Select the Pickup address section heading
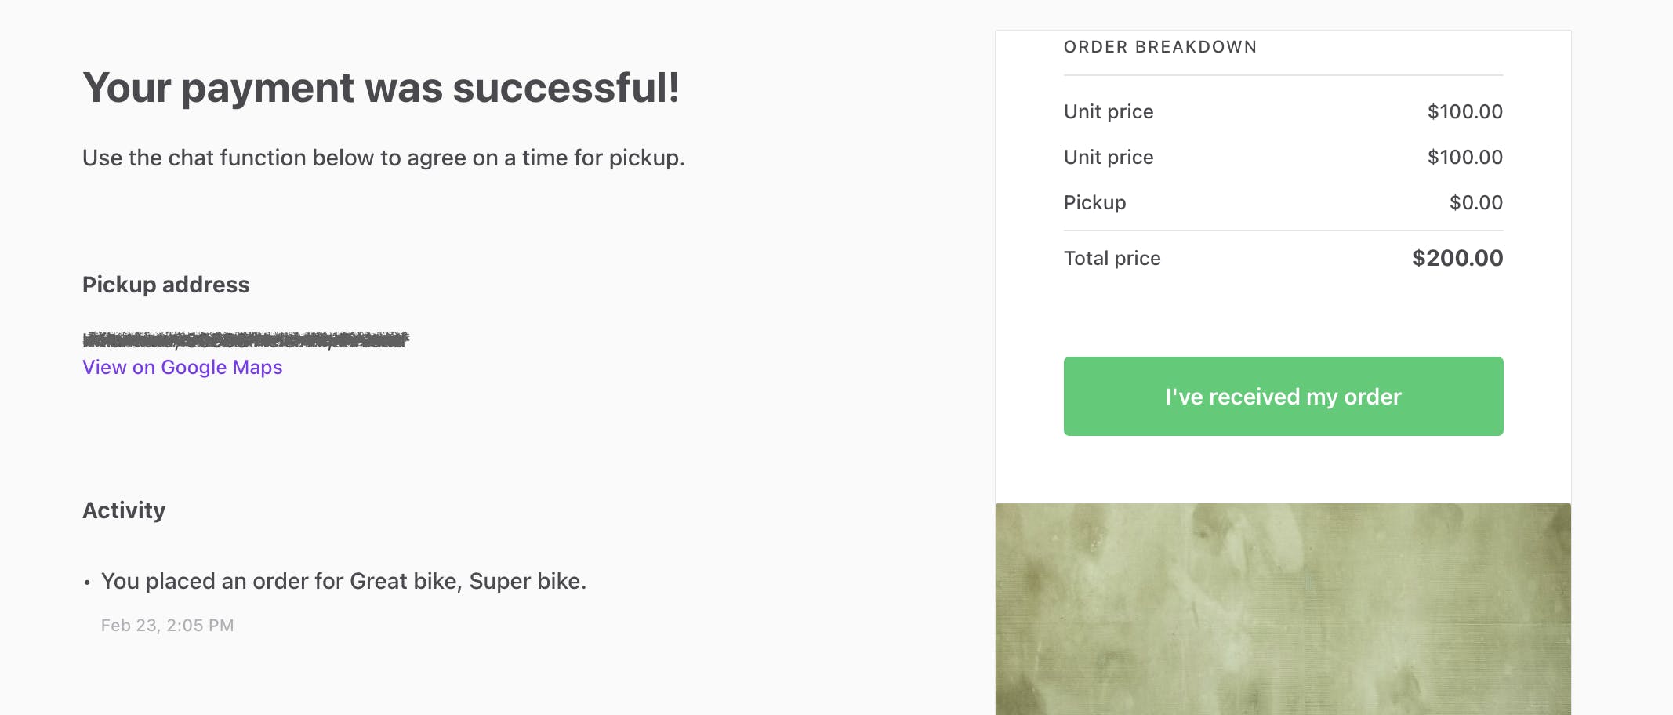The width and height of the screenshot is (1673, 715). pyautogui.click(x=165, y=285)
